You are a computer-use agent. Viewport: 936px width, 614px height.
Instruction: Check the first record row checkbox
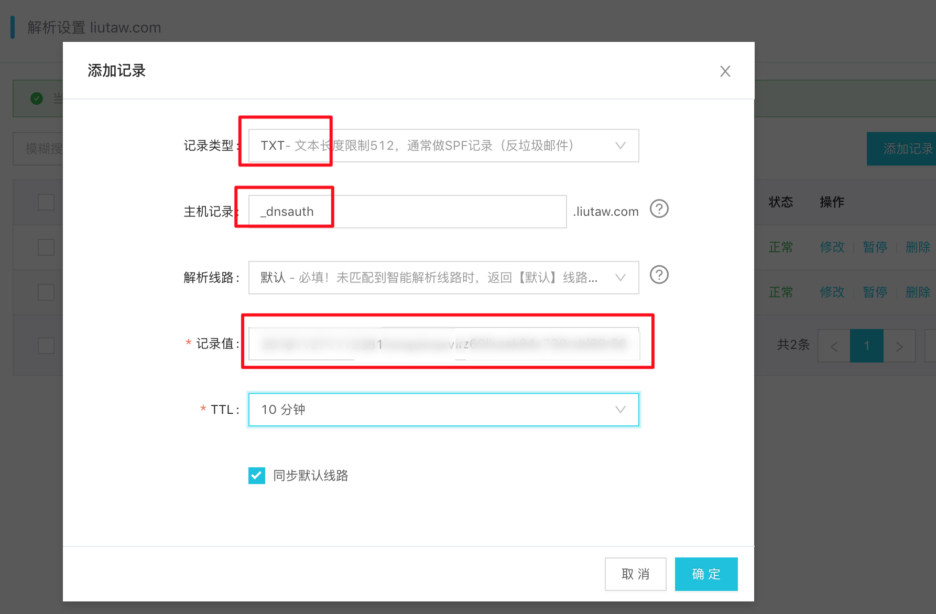[46, 247]
